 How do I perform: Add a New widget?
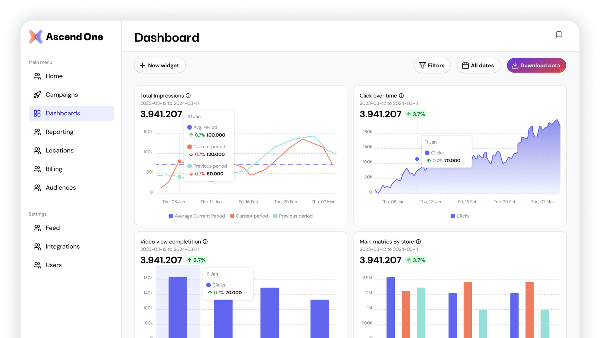(x=160, y=66)
